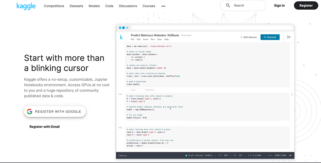
Task: Click the search magnifier icon
Action: (228, 5)
